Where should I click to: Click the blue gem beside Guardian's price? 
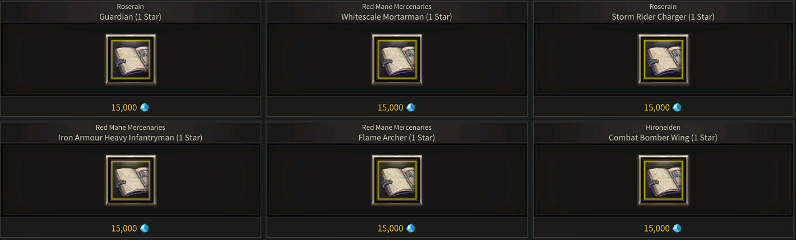click(x=145, y=107)
